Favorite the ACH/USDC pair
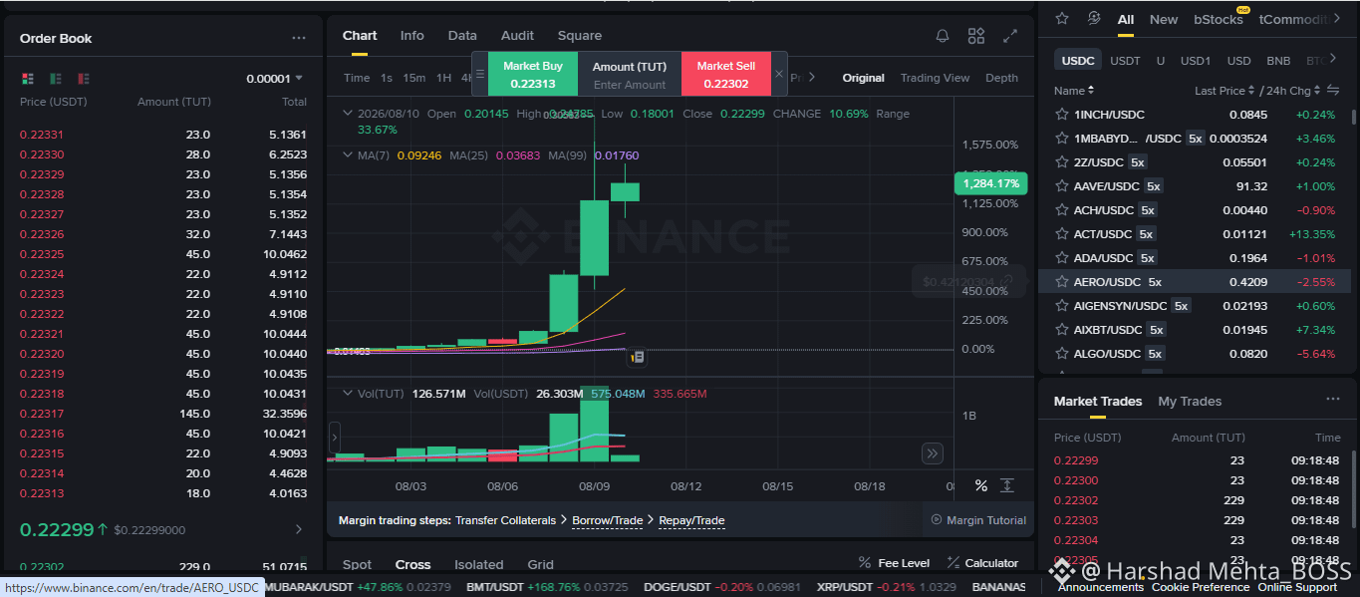The width and height of the screenshot is (1360, 597). [1062, 209]
